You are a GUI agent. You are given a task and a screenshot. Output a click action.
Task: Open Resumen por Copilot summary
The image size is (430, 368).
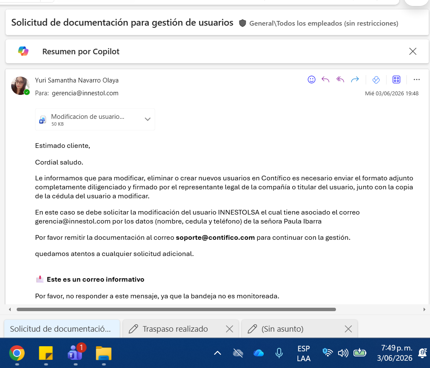click(x=81, y=52)
